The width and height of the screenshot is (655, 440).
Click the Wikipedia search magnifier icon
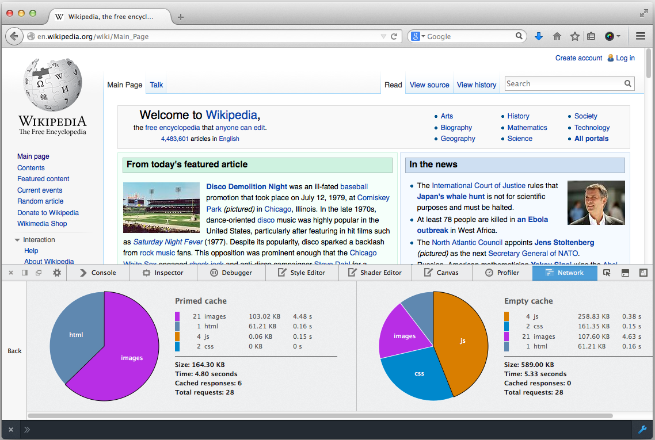(627, 83)
